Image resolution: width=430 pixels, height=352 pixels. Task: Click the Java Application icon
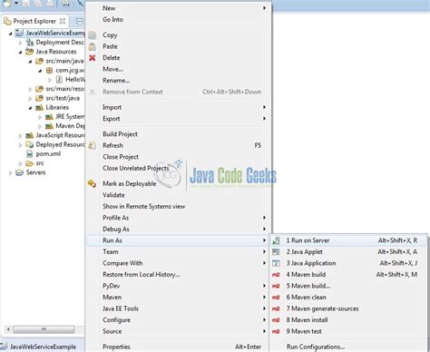[x=276, y=263]
